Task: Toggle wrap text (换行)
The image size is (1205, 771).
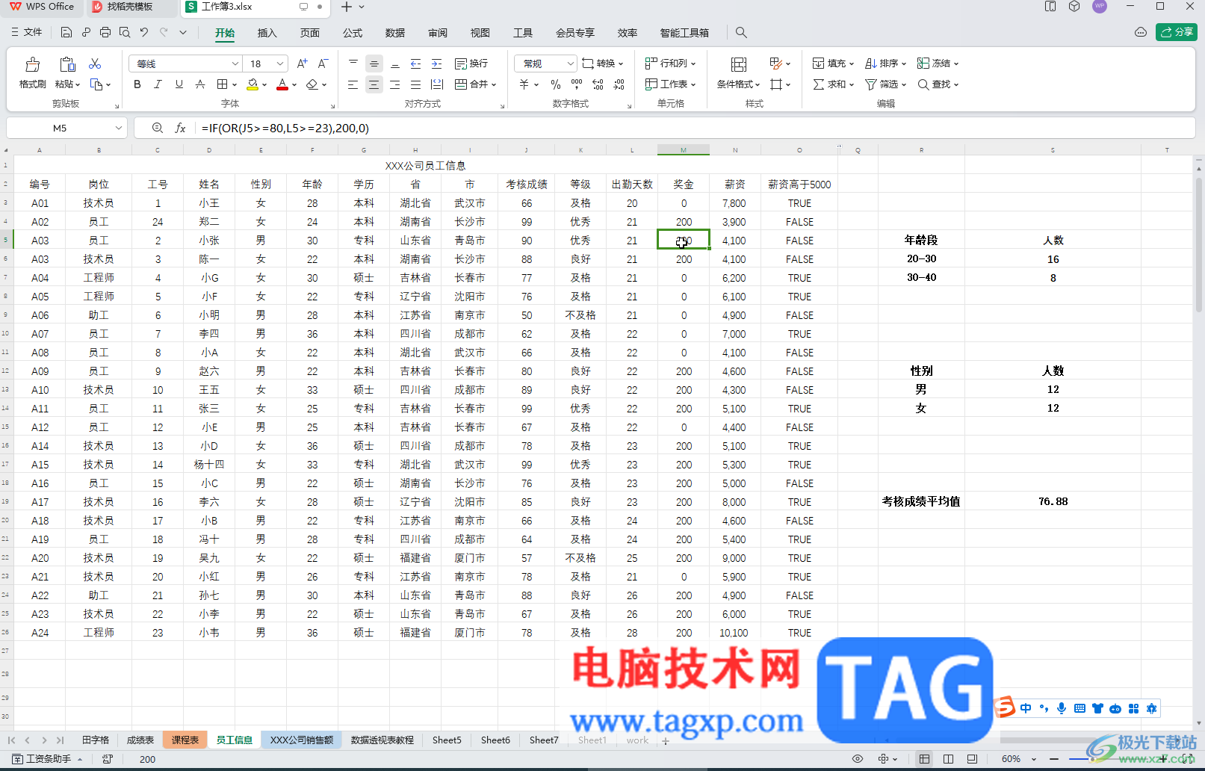Action: 471,64
